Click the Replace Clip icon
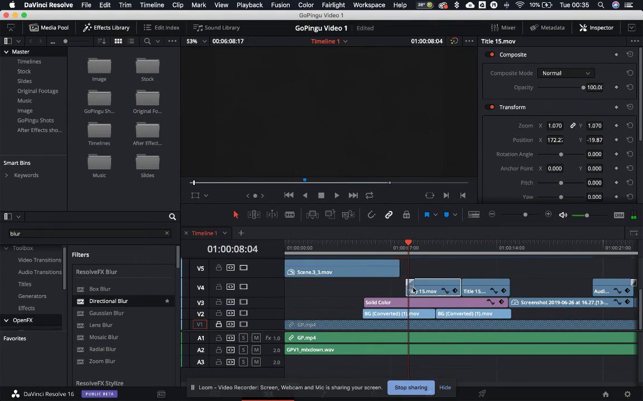Viewport: 643px width, 401px height. pos(348,215)
